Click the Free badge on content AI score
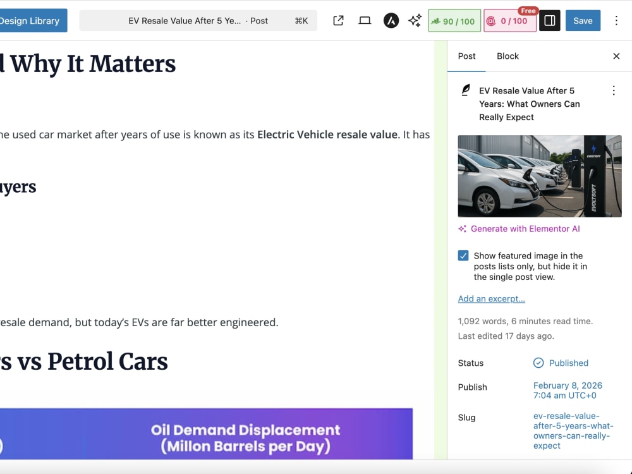Image resolution: width=632 pixels, height=474 pixels. coord(528,11)
